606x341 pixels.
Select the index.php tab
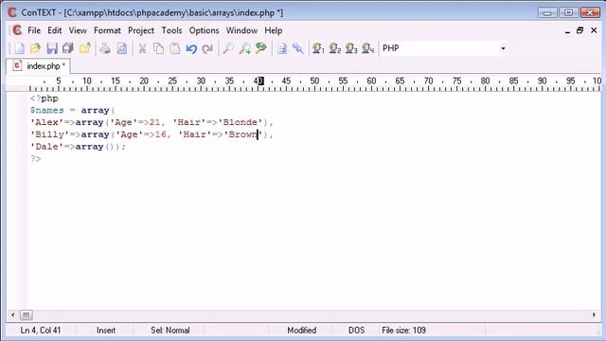point(38,66)
